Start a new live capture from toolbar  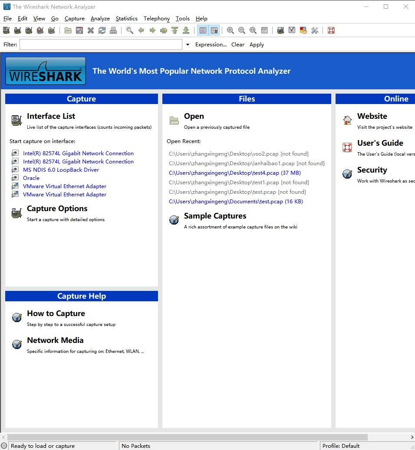point(29,30)
